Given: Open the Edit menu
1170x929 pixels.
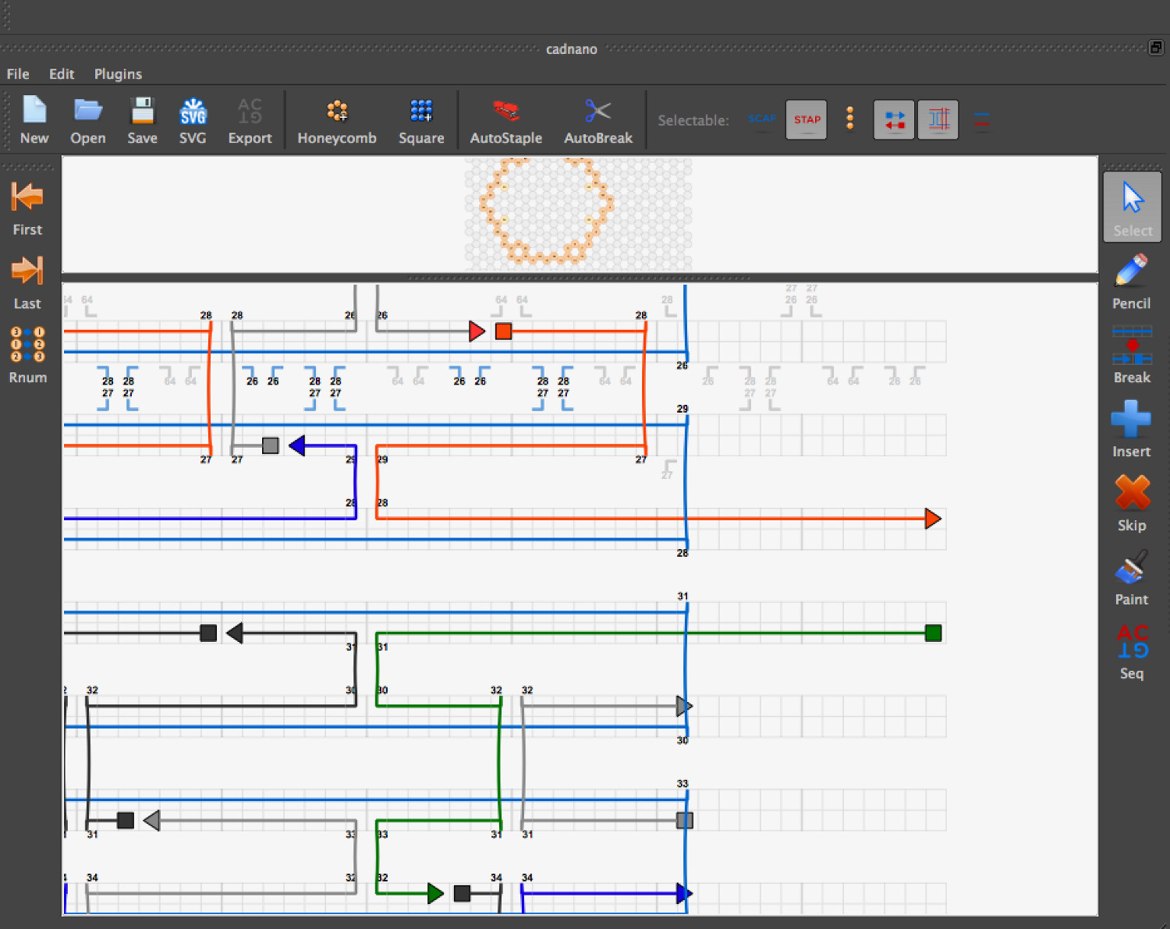Looking at the screenshot, I should point(62,74).
